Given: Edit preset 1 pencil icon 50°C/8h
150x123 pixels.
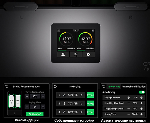Looking at the screenshot, I should point(82,95).
